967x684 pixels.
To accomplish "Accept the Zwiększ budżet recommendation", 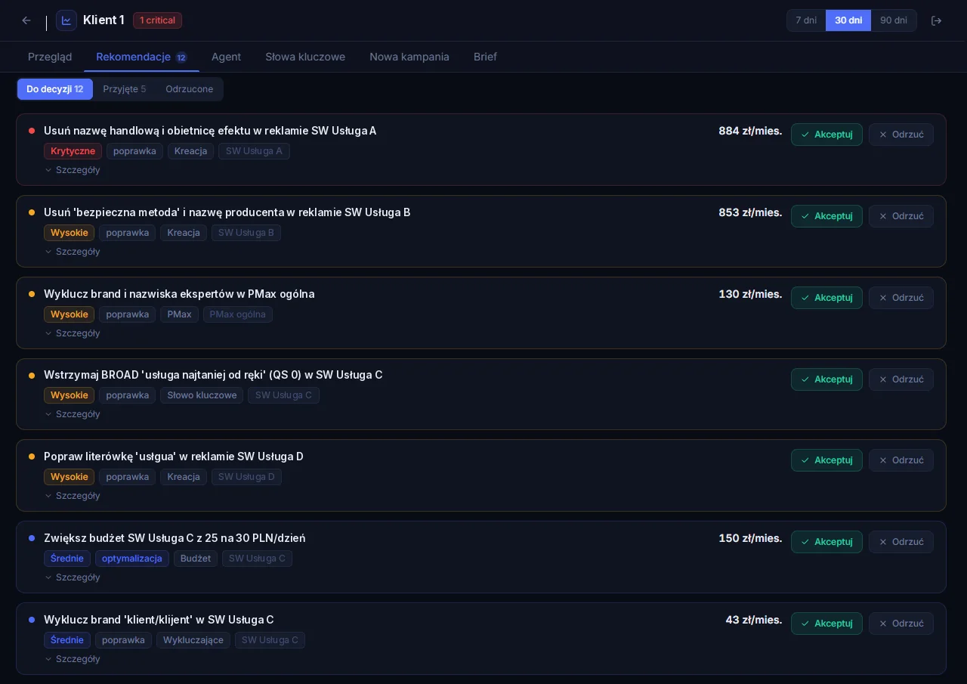I will (826, 542).
